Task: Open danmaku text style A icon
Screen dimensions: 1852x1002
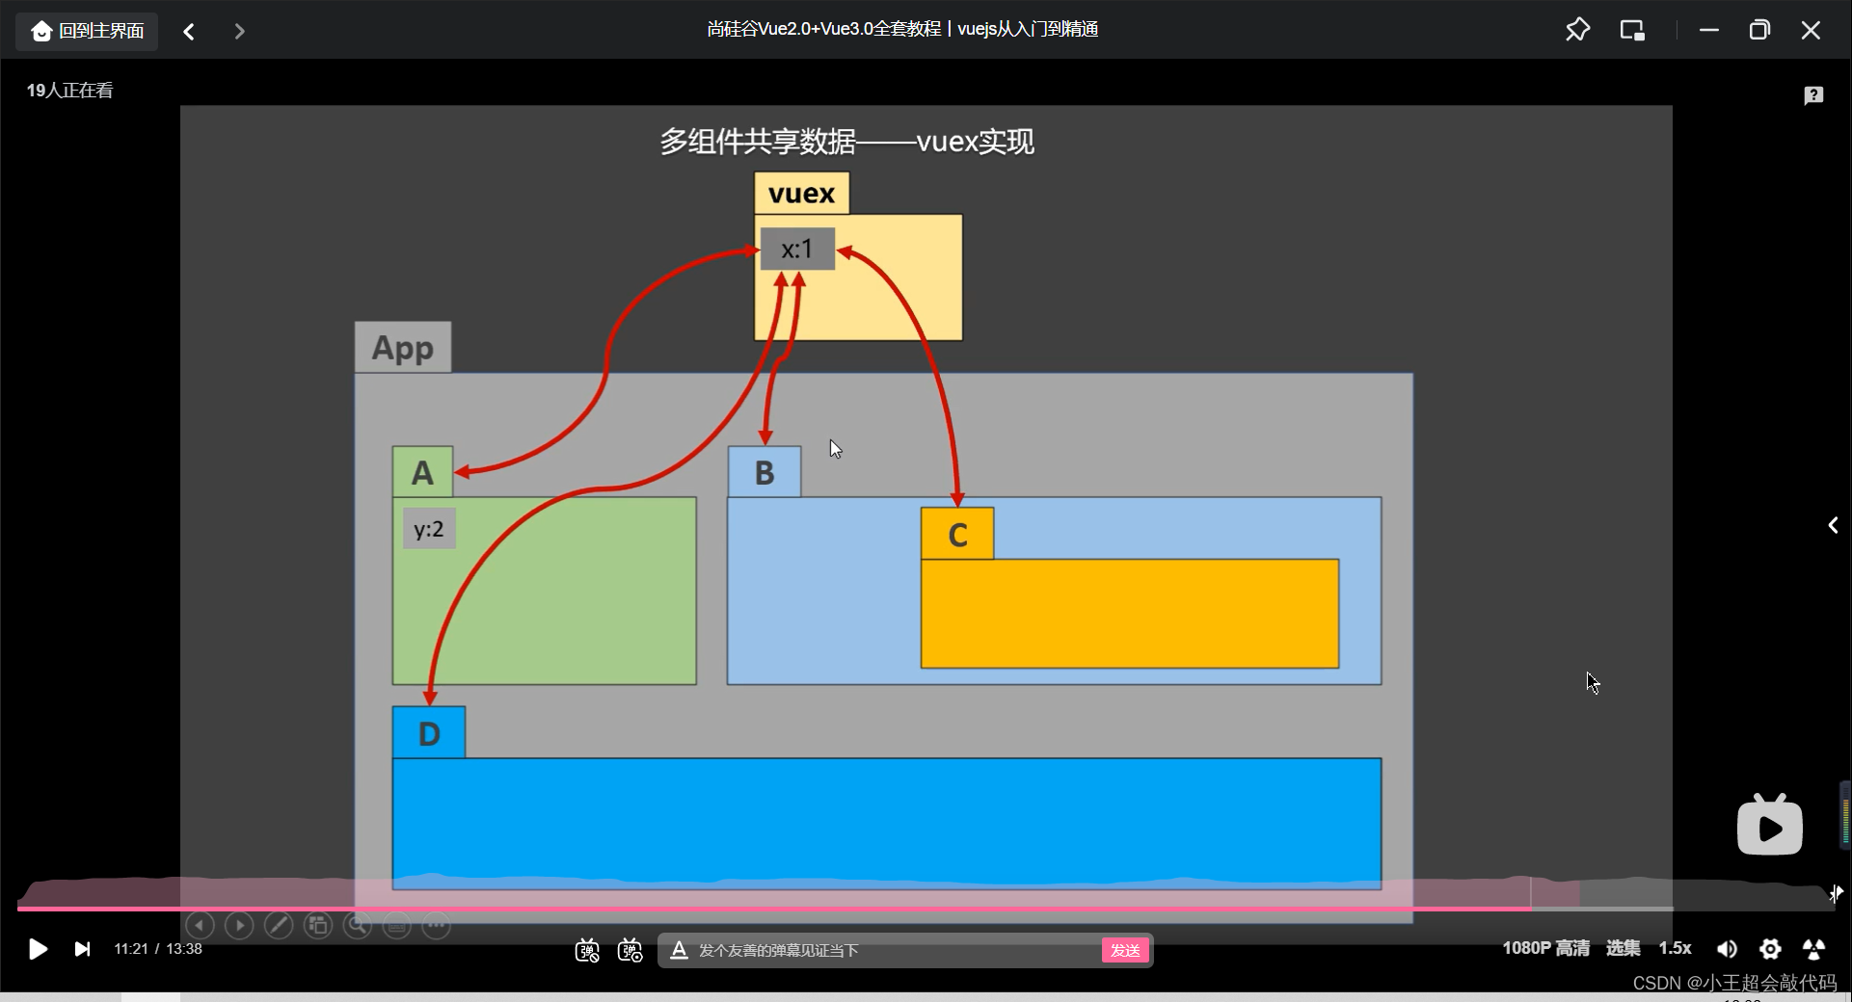Action: 679,951
